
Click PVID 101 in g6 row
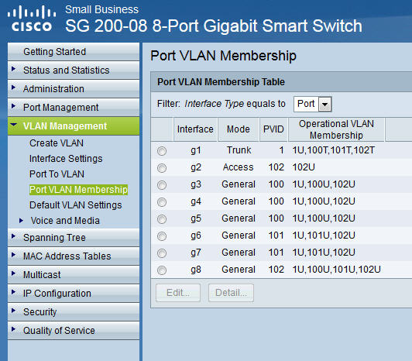click(276, 236)
